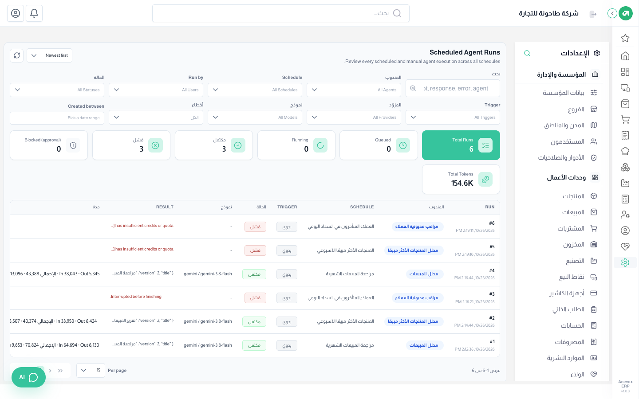Screen dimensions: 639x399
Task: Select the settings gear in icon rail
Action: (625, 262)
